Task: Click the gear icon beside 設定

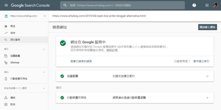Action: (6, 105)
